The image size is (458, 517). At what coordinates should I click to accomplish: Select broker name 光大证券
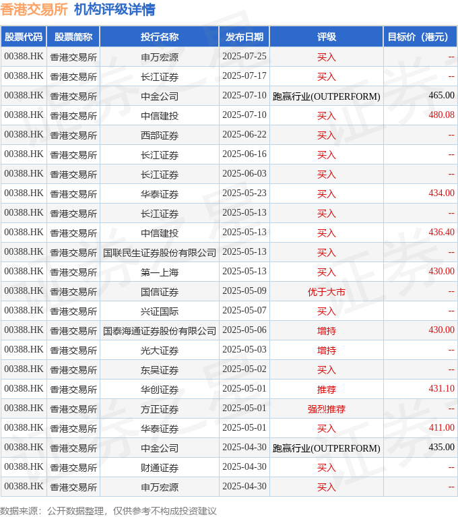pyautogui.click(x=160, y=350)
